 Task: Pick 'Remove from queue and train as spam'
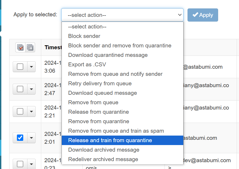[116, 131]
